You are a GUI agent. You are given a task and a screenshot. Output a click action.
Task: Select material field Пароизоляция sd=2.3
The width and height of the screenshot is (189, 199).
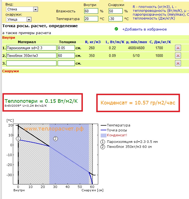(x=31, y=48)
